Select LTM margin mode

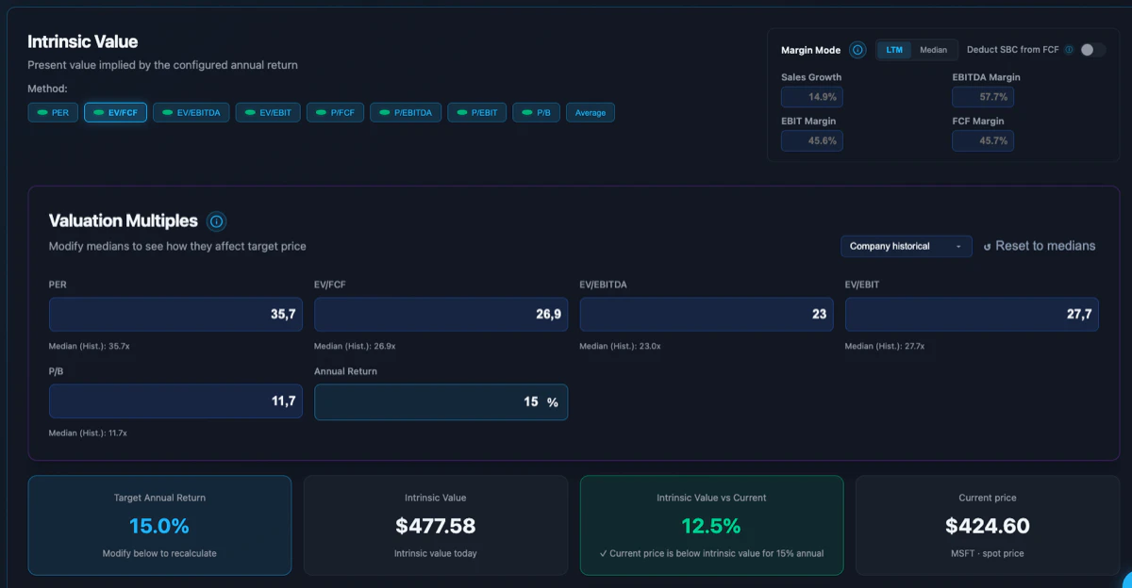point(894,50)
